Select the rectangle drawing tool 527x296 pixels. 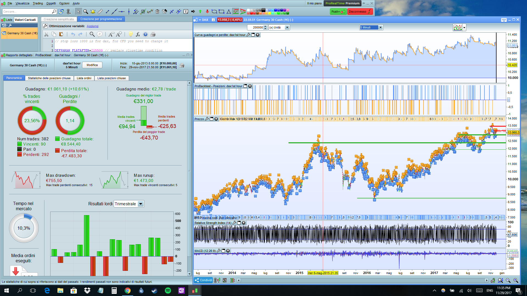pyautogui.click(x=222, y=12)
